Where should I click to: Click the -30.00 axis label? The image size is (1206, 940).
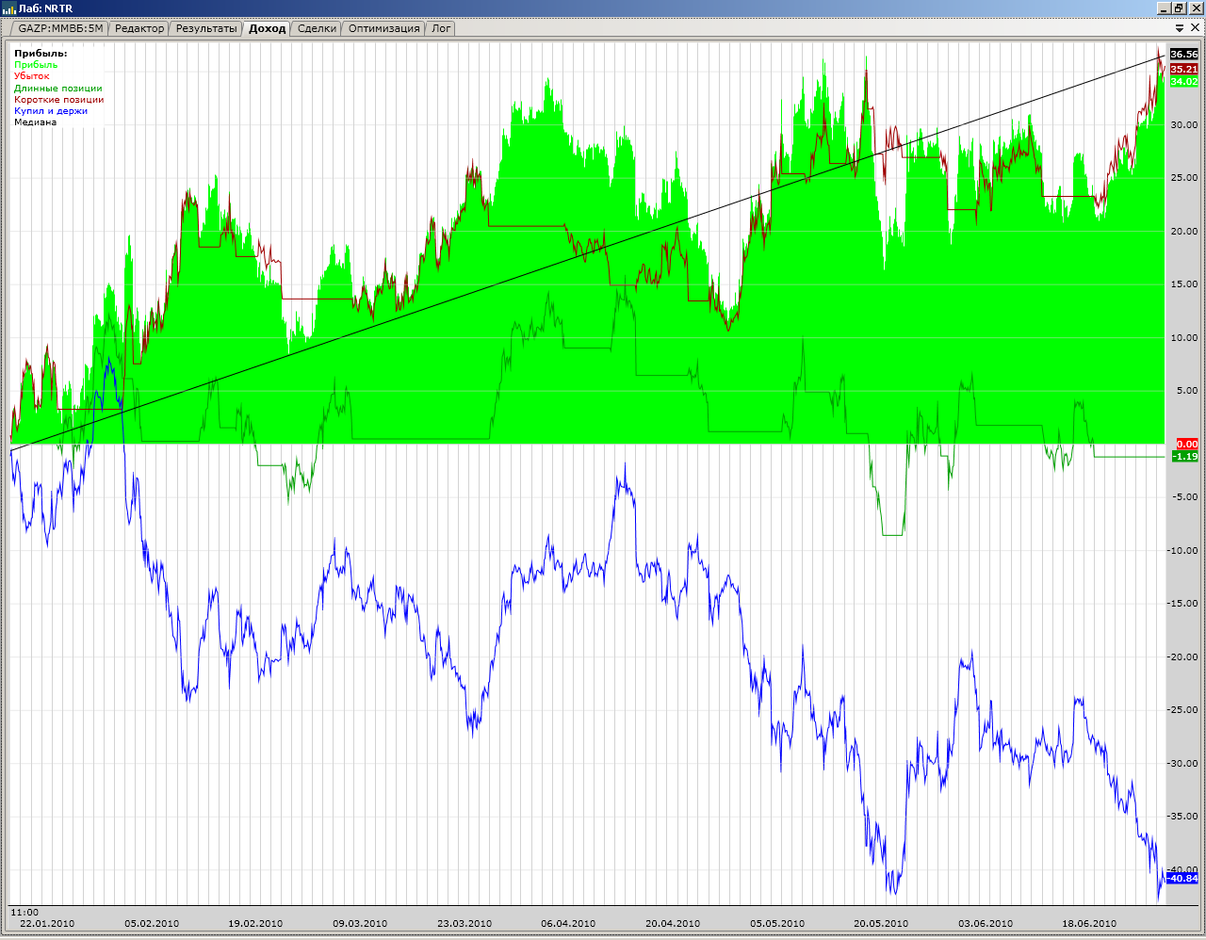(x=1183, y=764)
